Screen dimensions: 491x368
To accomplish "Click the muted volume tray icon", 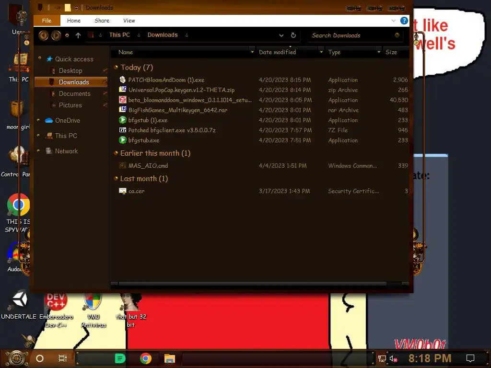I will (393, 358).
